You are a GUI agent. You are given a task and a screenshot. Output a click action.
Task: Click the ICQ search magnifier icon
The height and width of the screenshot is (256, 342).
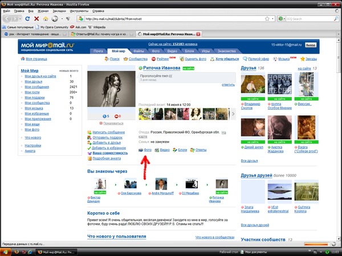(336, 19)
